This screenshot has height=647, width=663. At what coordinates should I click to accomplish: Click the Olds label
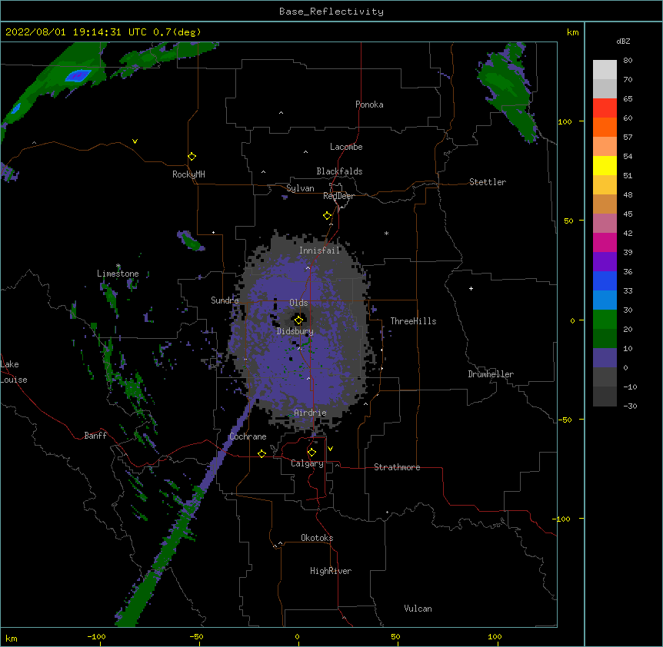pos(298,303)
